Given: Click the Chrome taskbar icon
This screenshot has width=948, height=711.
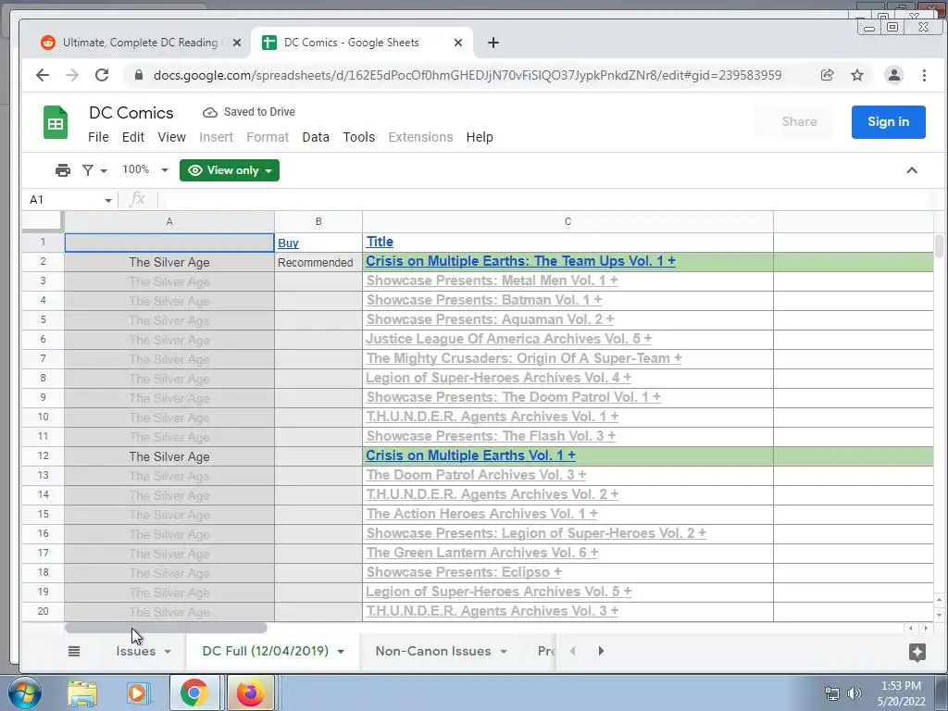Looking at the screenshot, I should 193,692.
